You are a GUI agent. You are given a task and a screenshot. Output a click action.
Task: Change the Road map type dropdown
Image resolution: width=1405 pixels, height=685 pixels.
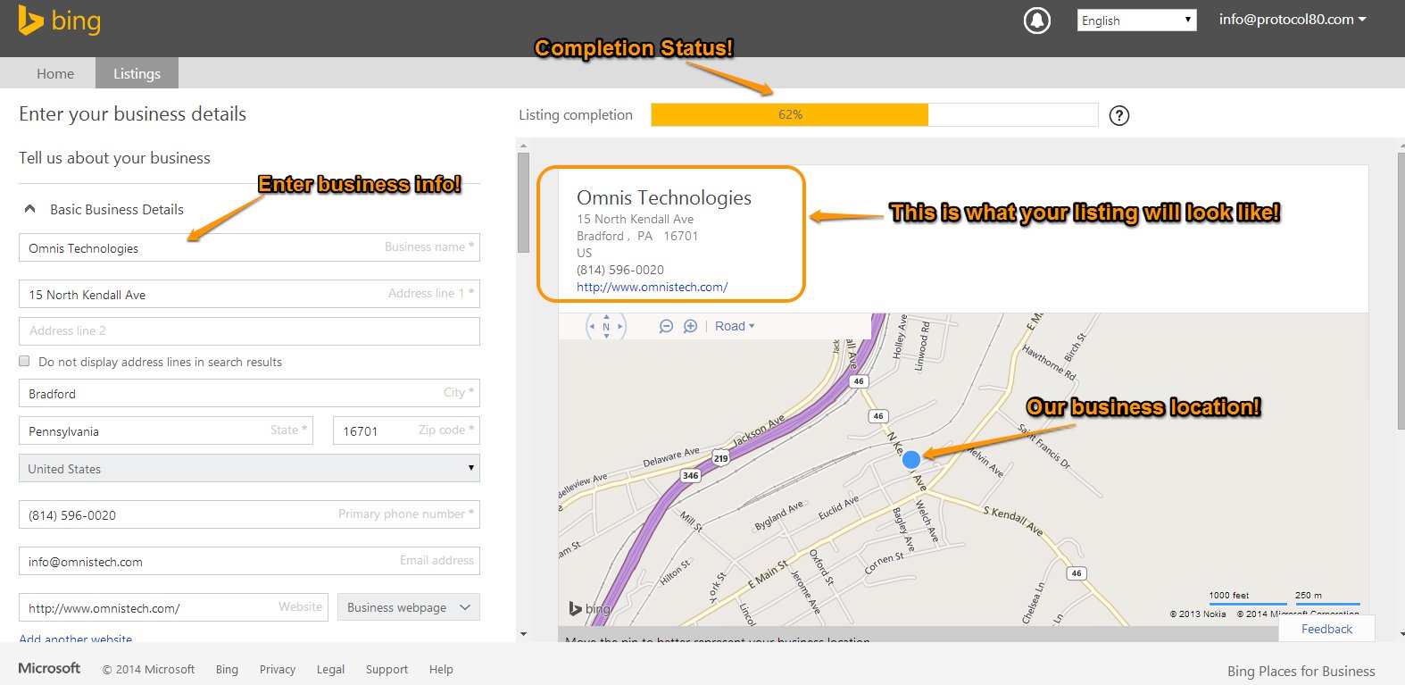coord(734,327)
